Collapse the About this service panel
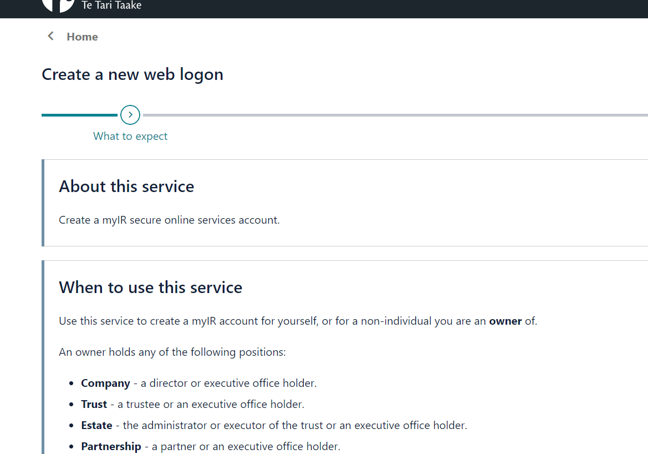Screen dimensions: 648x454 coord(126,186)
